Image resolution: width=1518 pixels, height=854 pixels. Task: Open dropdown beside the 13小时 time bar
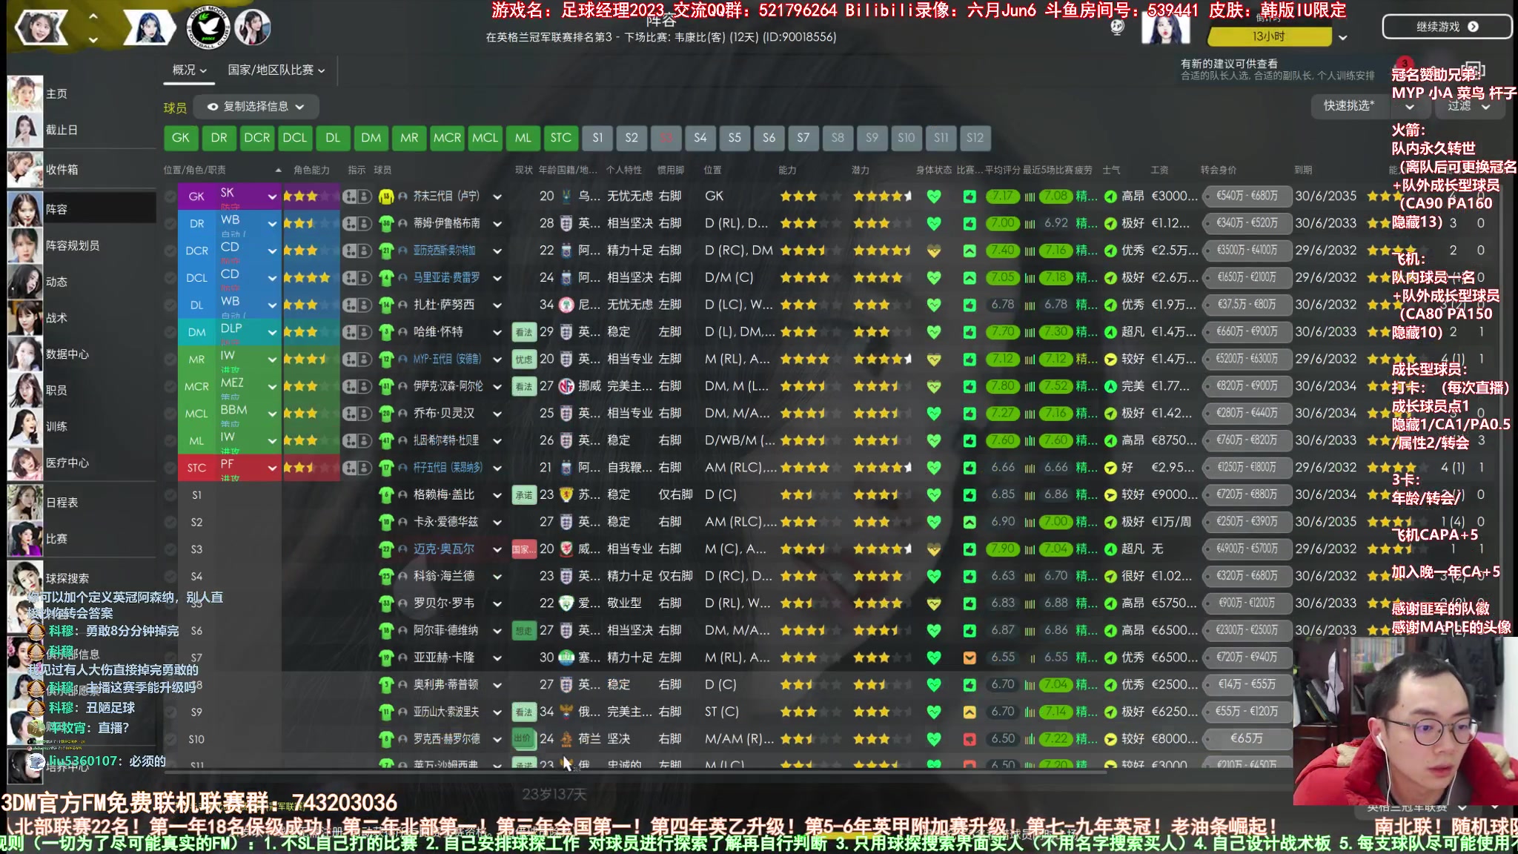[x=1342, y=37]
